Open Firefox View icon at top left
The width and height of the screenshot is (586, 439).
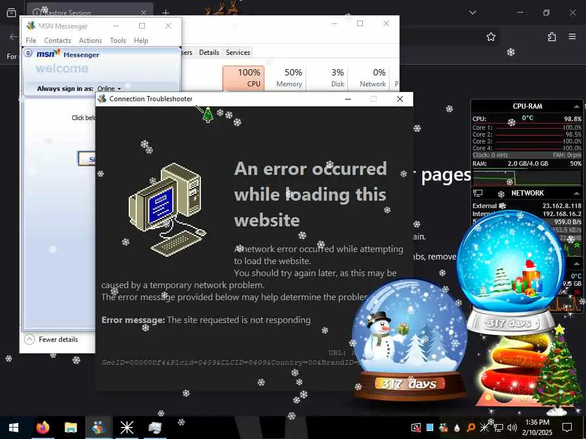(x=11, y=13)
